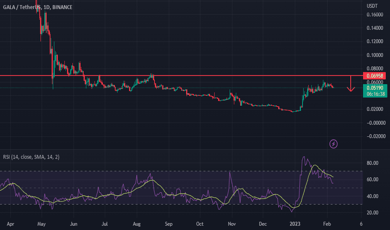The image size is (390, 230).
Task: Click the countdown timer 06:16:38
Action: coord(376,94)
